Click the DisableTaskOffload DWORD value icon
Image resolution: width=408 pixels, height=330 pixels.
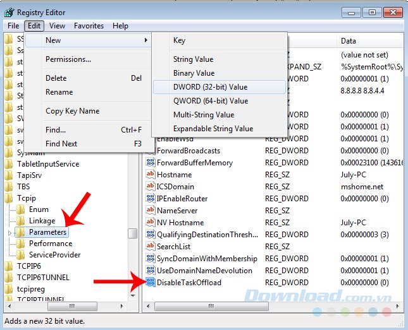pos(151,283)
